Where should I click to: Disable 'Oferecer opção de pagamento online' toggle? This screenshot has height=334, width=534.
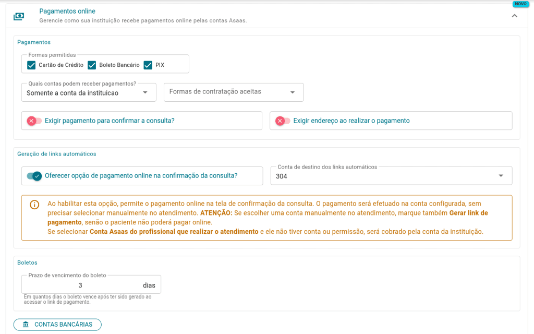pyautogui.click(x=34, y=176)
